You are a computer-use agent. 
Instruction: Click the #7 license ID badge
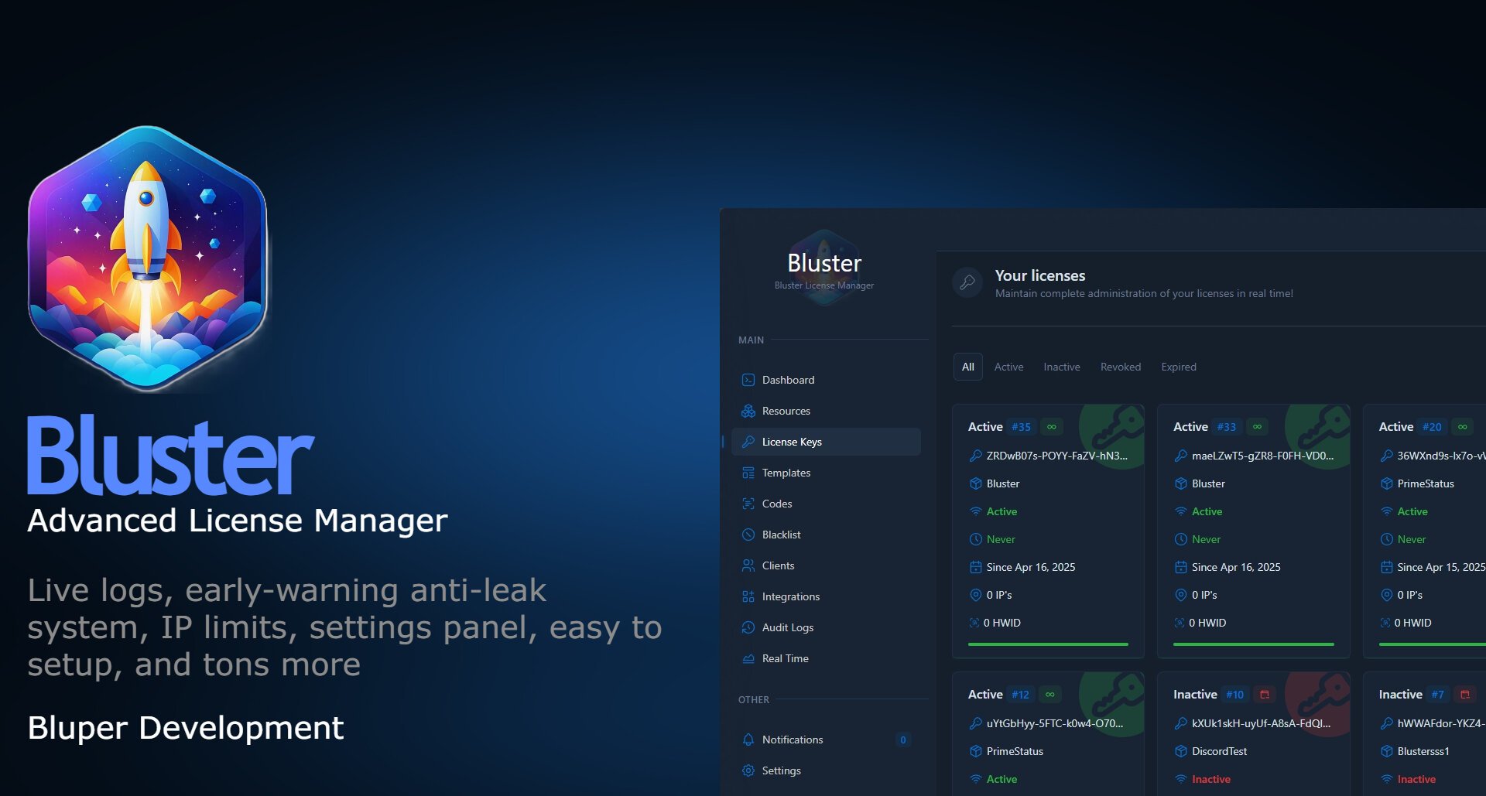[x=1437, y=695]
